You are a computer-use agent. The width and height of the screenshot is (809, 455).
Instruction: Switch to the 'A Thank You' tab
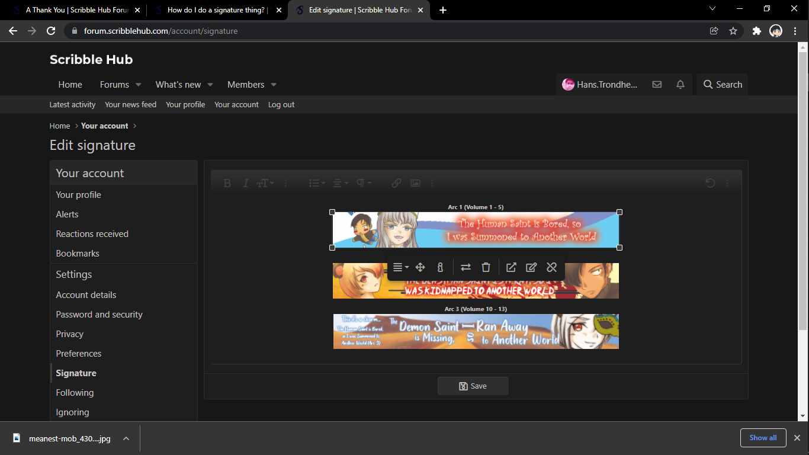pos(72,10)
